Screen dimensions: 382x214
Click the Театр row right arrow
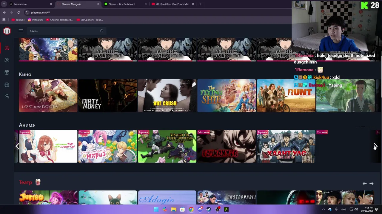[x=372, y=183]
